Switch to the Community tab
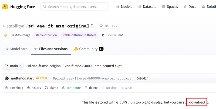 89,49
